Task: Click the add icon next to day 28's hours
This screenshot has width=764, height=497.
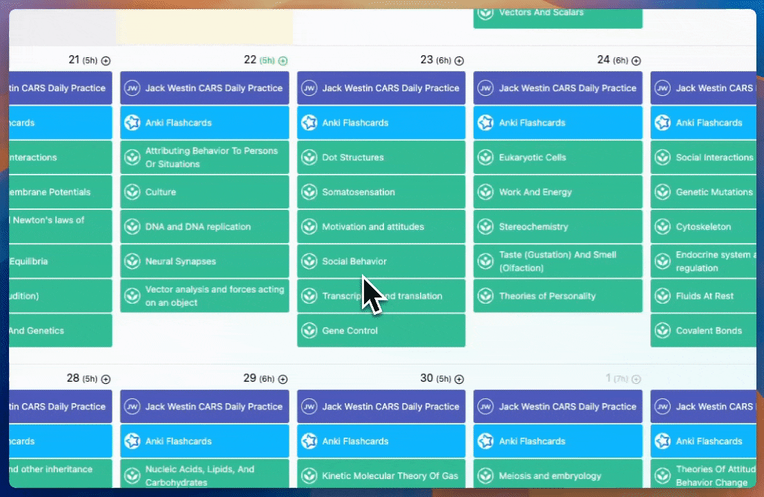Action: click(x=105, y=378)
